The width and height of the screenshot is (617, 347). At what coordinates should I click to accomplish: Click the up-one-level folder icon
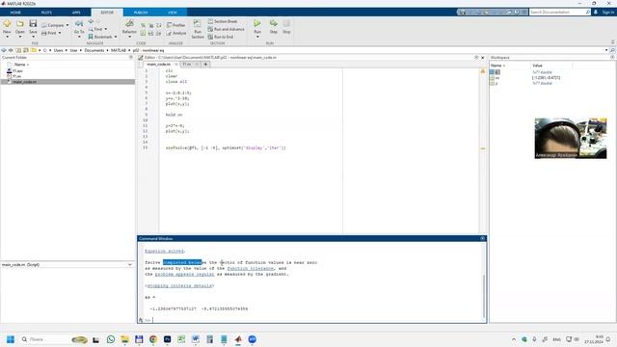(x=18, y=50)
